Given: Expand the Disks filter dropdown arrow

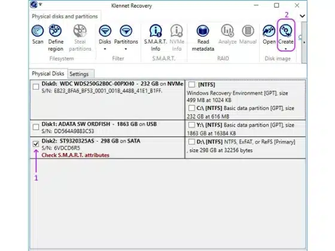Looking at the screenshot, I should tap(105, 49).
